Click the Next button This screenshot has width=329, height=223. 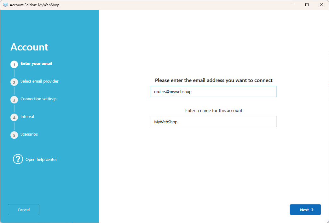pyautogui.click(x=305, y=209)
